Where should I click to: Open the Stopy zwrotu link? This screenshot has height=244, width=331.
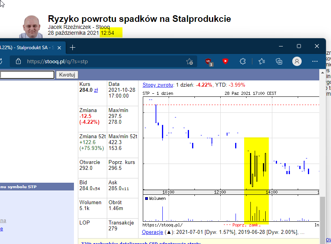coord(158,85)
